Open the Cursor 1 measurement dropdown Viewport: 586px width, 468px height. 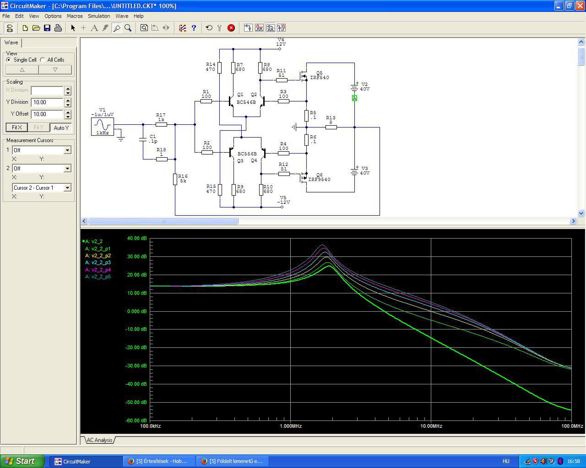[x=67, y=150]
